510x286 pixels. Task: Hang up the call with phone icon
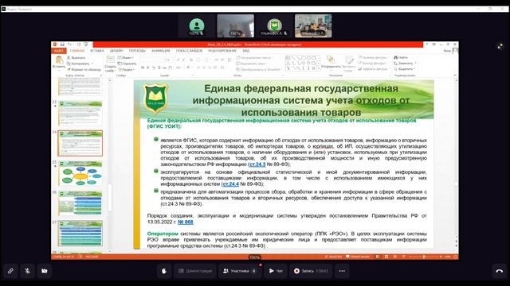click(500, 271)
